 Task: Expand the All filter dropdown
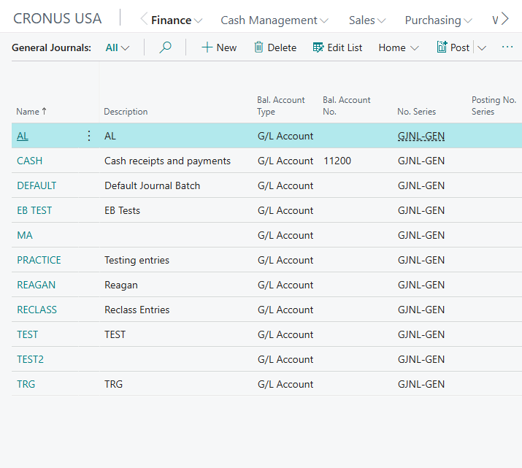click(x=118, y=48)
